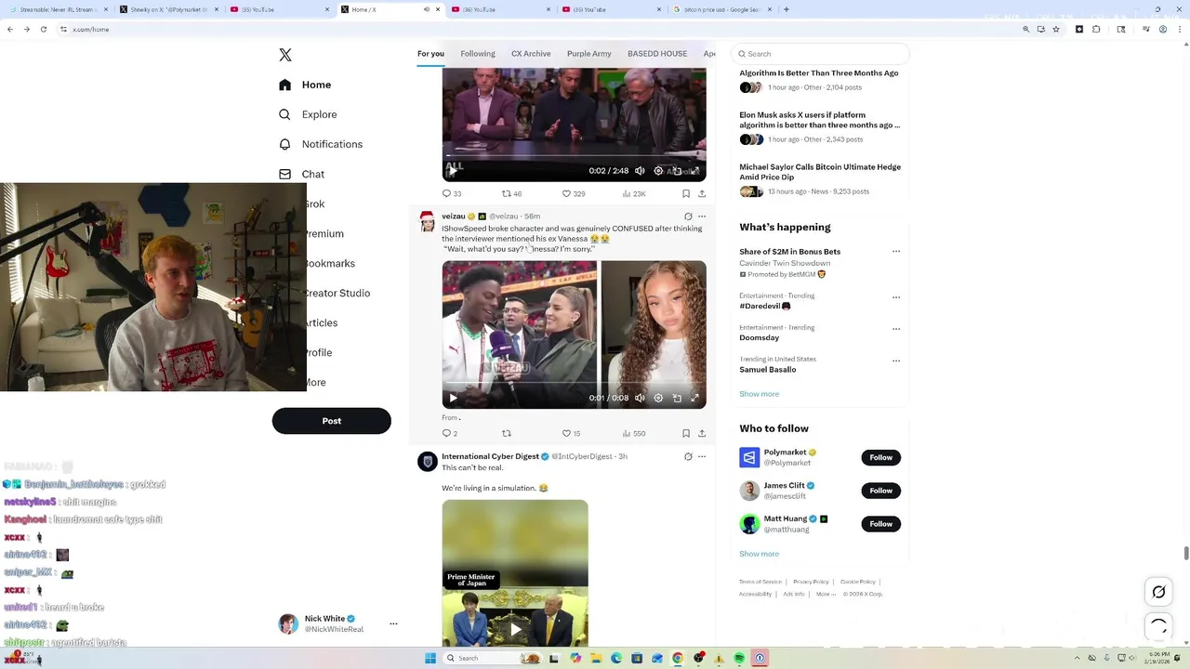This screenshot has height=669, width=1190.
Task: Follow Polymarket
Action: pos(880,457)
